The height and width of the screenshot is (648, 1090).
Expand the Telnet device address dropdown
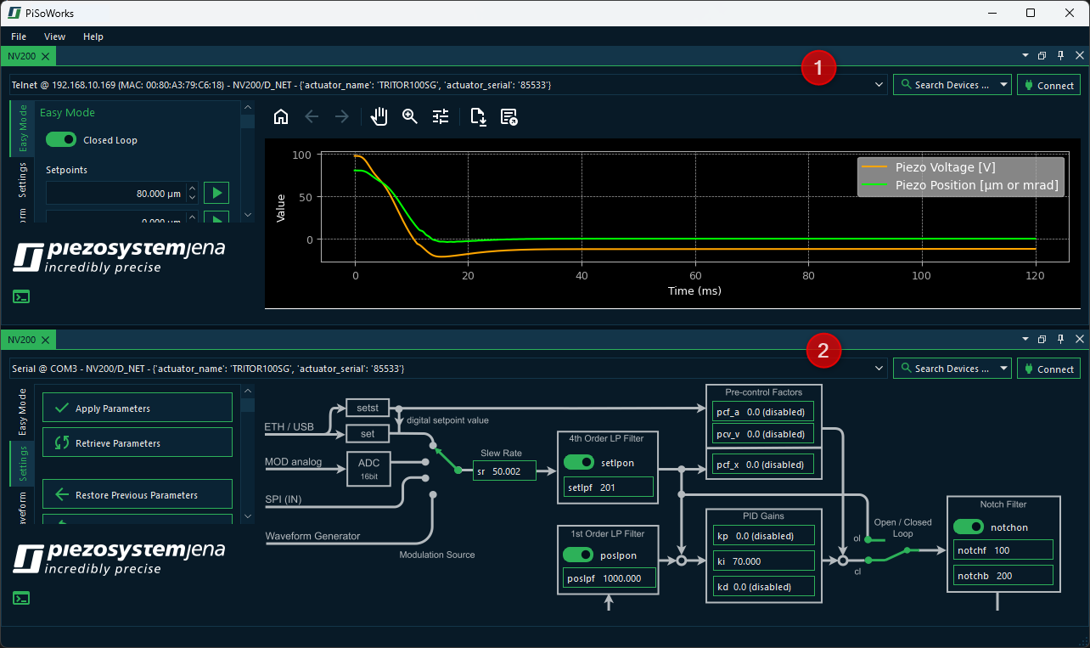[879, 85]
